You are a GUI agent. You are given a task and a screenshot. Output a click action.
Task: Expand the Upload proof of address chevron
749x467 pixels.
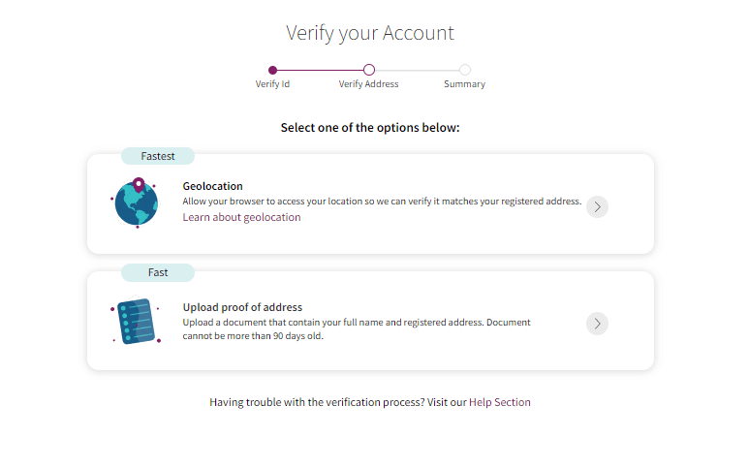coord(597,324)
